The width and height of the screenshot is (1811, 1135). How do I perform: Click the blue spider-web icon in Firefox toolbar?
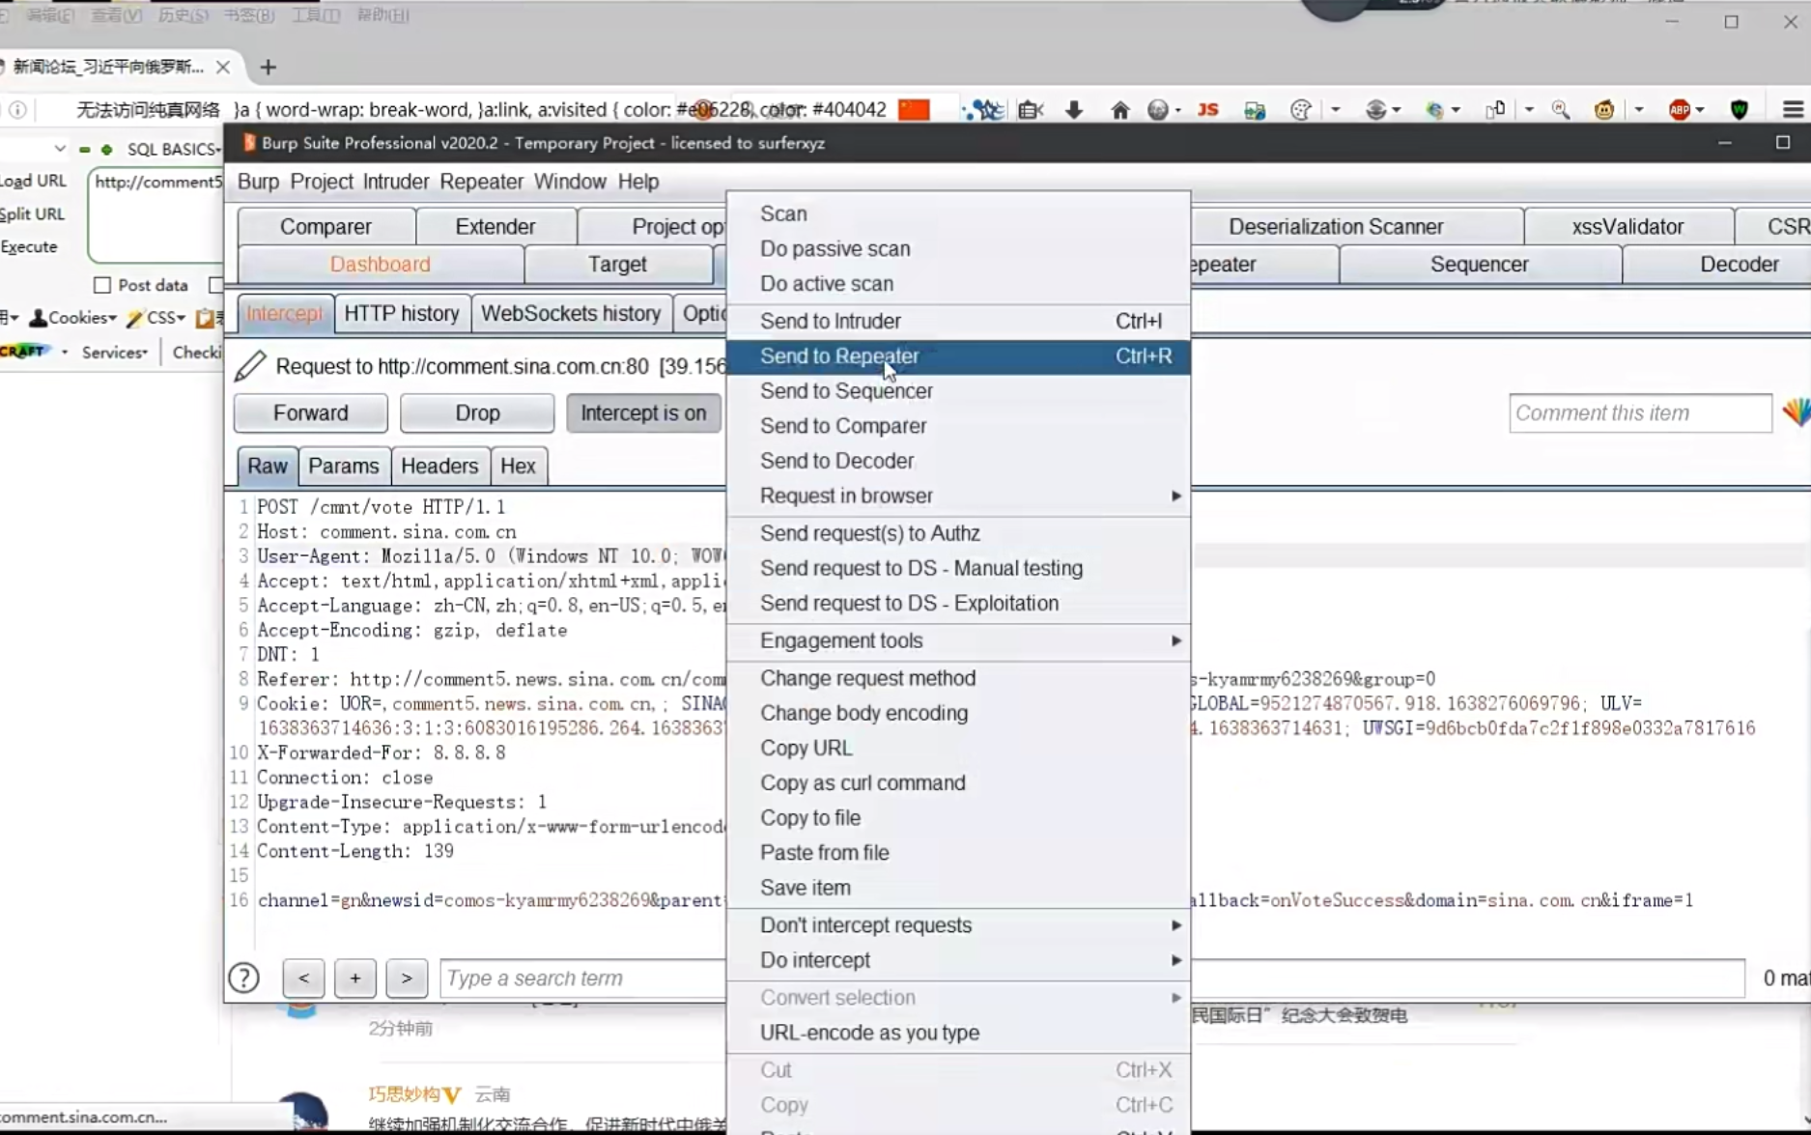[984, 110]
